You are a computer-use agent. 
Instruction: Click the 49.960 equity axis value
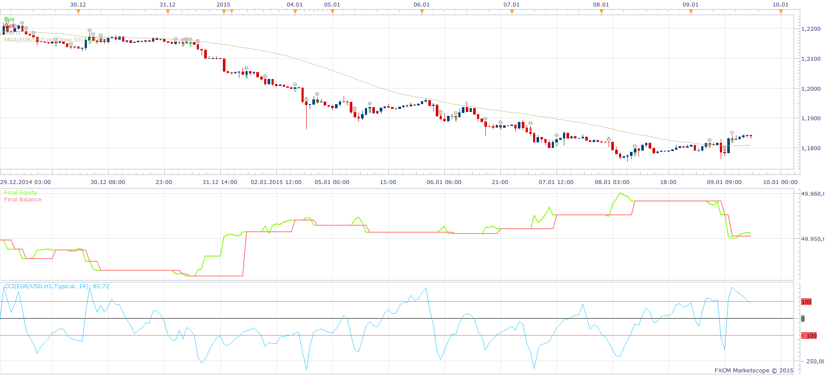[812, 194]
